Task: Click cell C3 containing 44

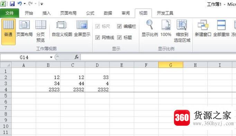Action: (73, 83)
